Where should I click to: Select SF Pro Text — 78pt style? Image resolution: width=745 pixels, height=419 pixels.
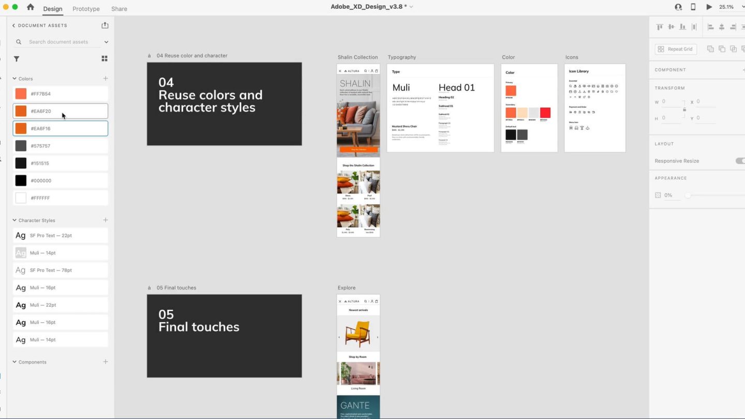[61, 270]
